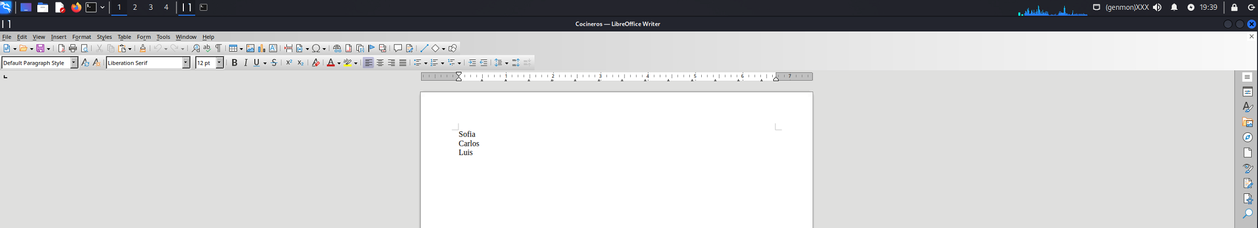The image size is (1258, 228).
Task: Toggle italic text formatting
Action: point(245,63)
